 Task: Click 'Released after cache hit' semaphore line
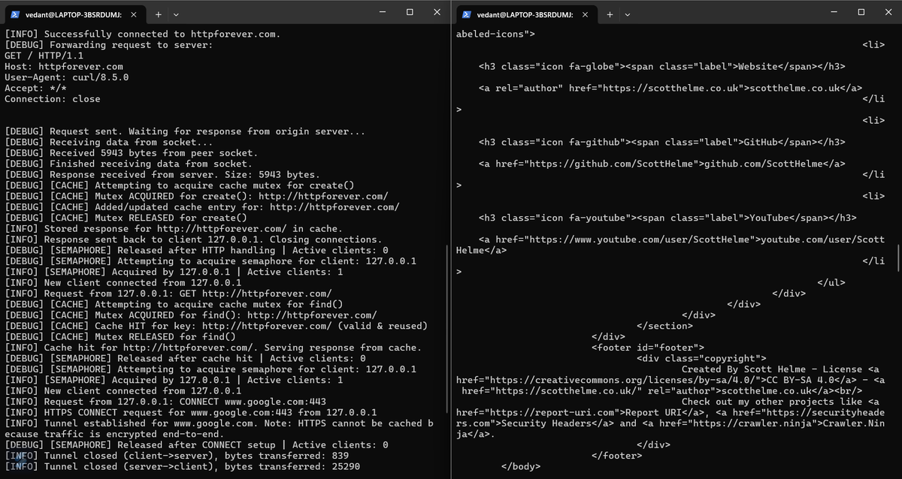click(185, 358)
